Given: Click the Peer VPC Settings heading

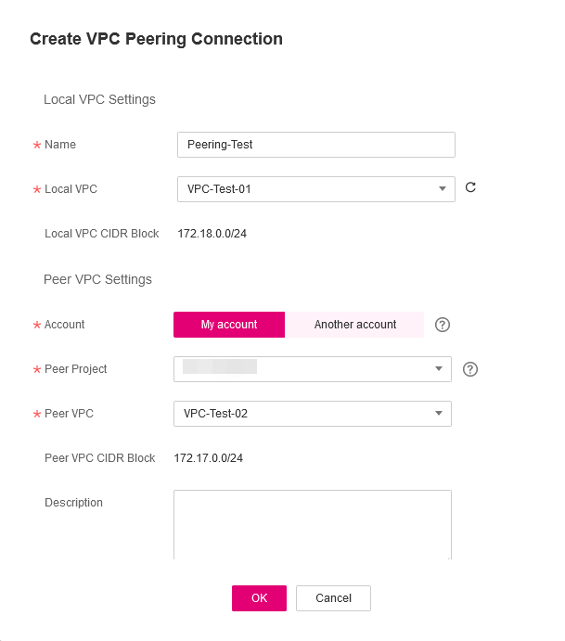Looking at the screenshot, I should point(97,279).
